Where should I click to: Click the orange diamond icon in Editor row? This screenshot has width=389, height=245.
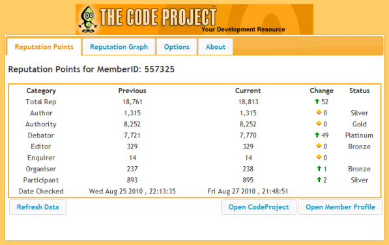coord(319,146)
